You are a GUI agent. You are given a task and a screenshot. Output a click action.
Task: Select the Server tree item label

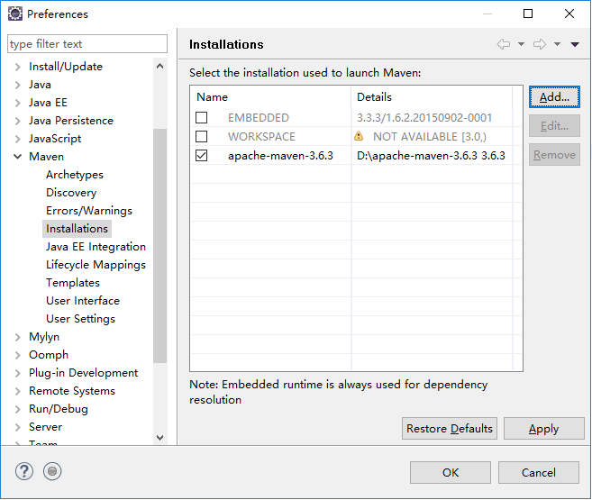click(45, 427)
